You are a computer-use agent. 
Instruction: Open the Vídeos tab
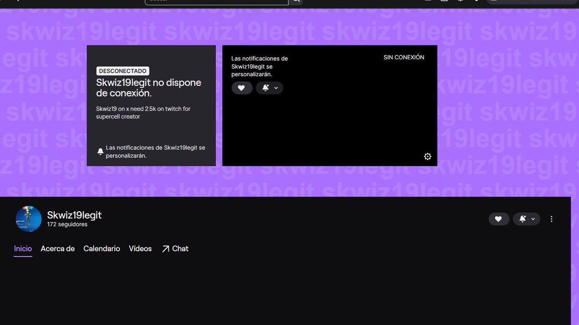coord(140,249)
